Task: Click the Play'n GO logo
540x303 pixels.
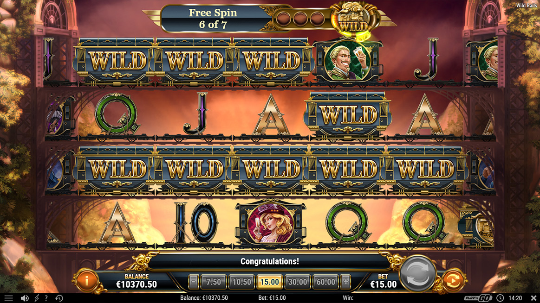Action: pos(478,298)
